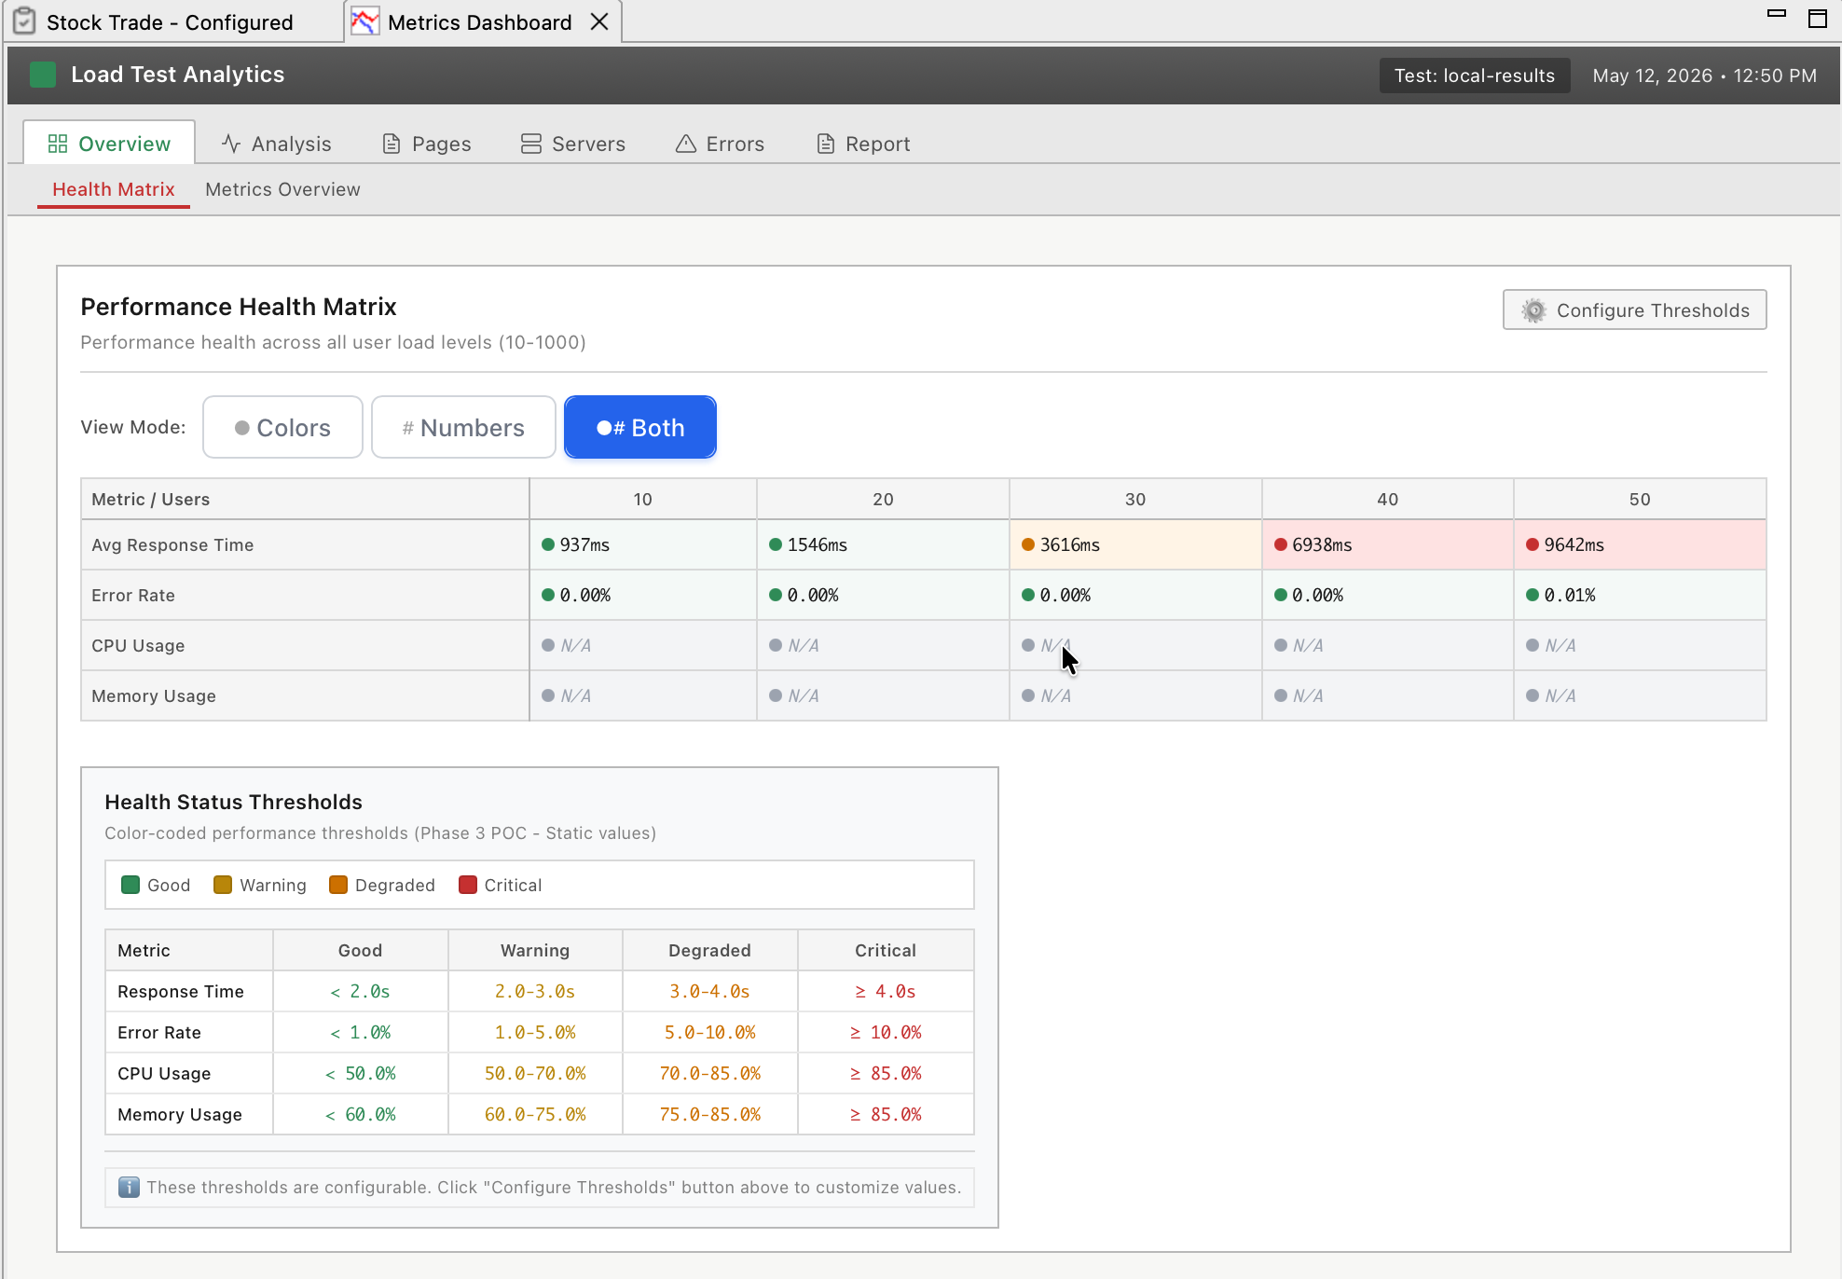Click the 937ms response time cell
The image size is (1842, 1279).
pos(643,544)
